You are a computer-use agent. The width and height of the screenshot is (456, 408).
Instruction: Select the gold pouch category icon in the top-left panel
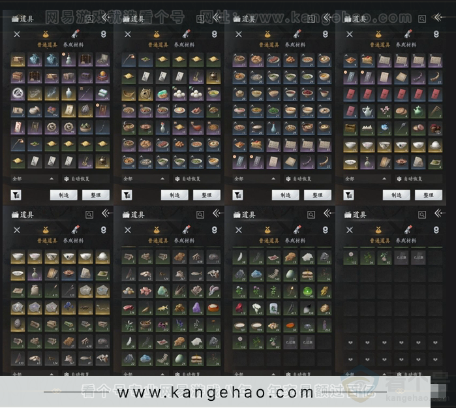coord(46,35)
